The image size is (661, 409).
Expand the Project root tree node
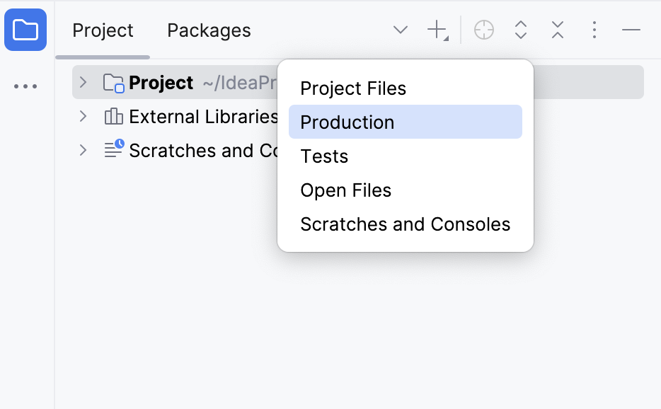83,83
